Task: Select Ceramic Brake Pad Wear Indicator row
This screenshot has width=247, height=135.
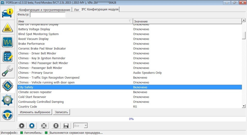Action: (x=129, y=48)
